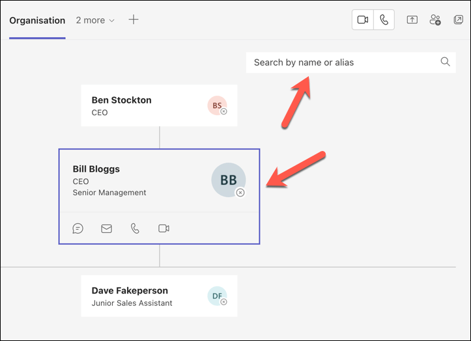Call Bill Bloggs by phone icon
The image size is (471, 341).
135,228
